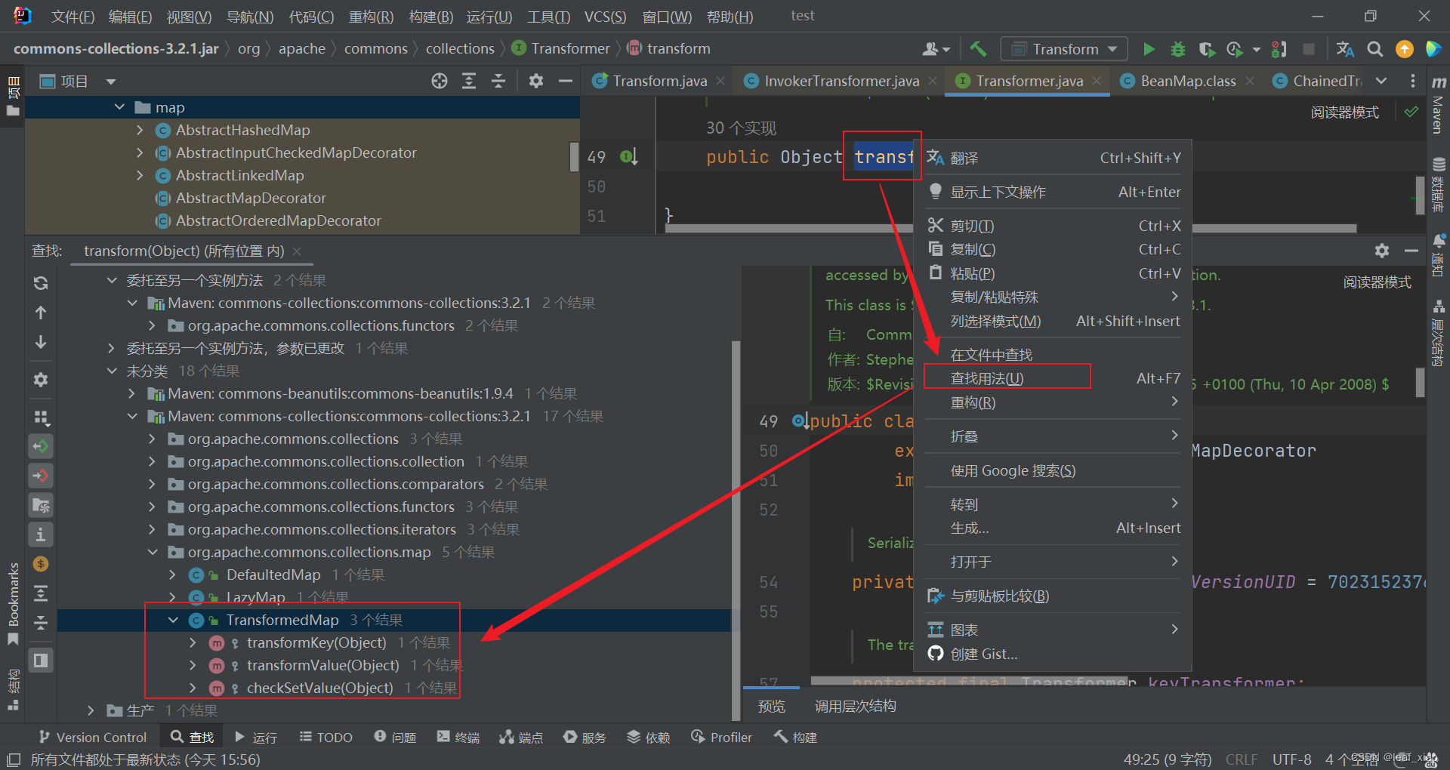Expand the DefaultedMap result node
Image resolution: width=1450 pixels, height=770 pixels.
pos(172,574)
